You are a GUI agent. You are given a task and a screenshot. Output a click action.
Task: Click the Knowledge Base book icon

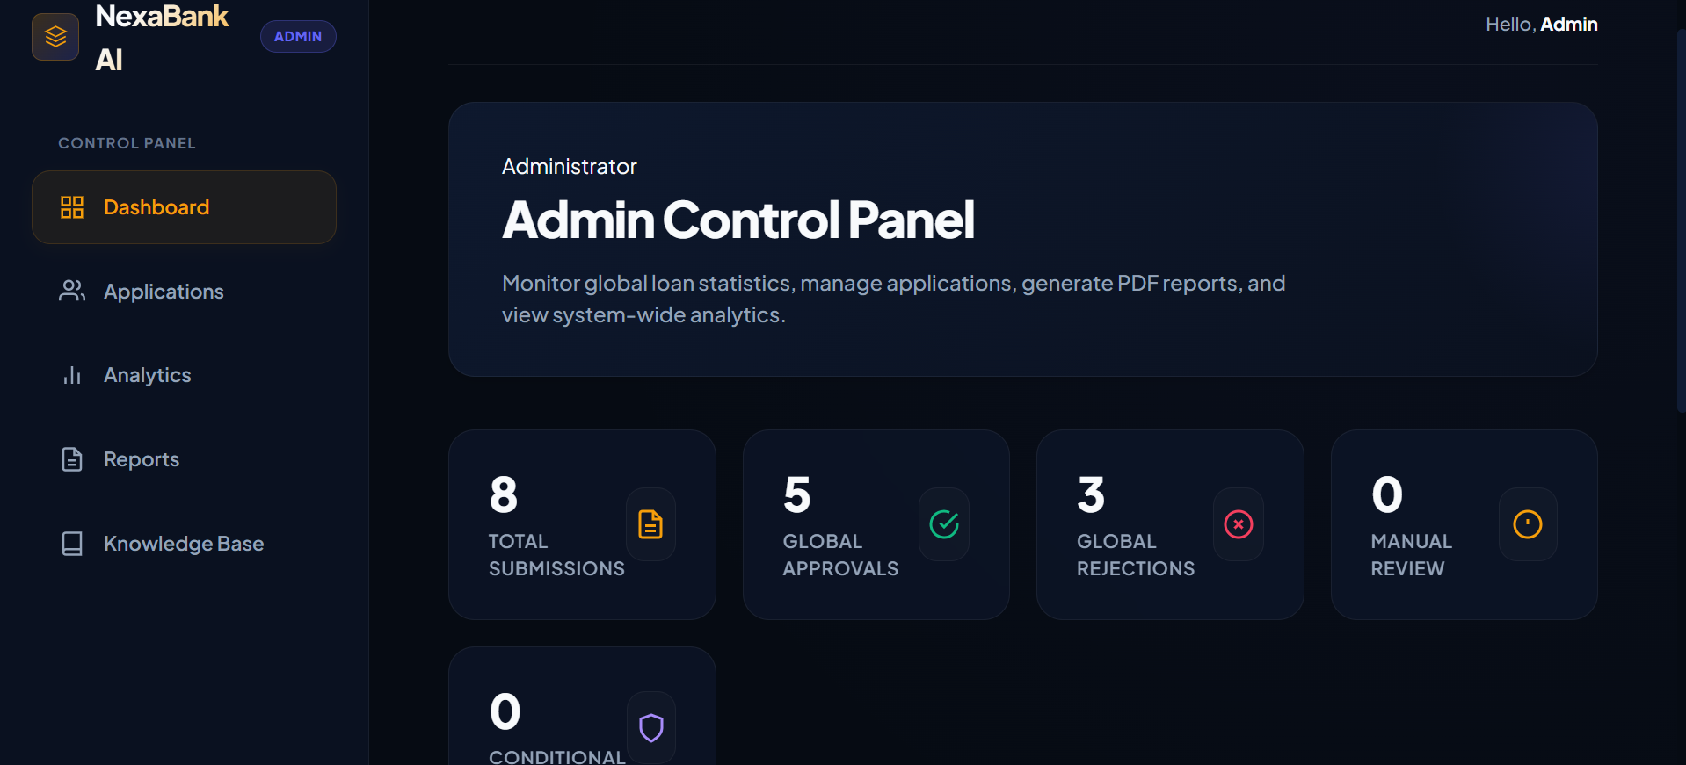click(72, 544)
